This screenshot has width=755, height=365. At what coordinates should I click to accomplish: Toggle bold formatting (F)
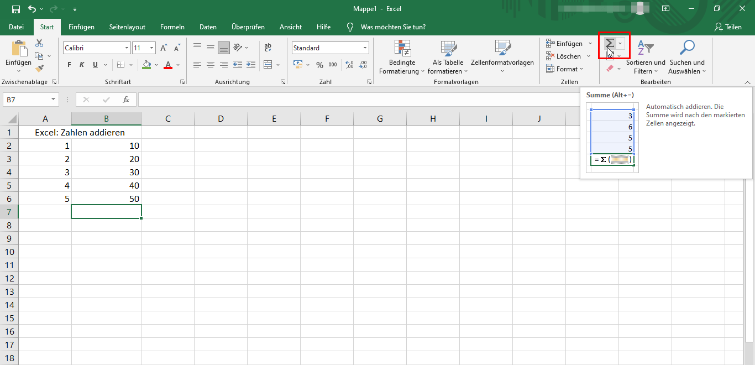pos(69,65)
